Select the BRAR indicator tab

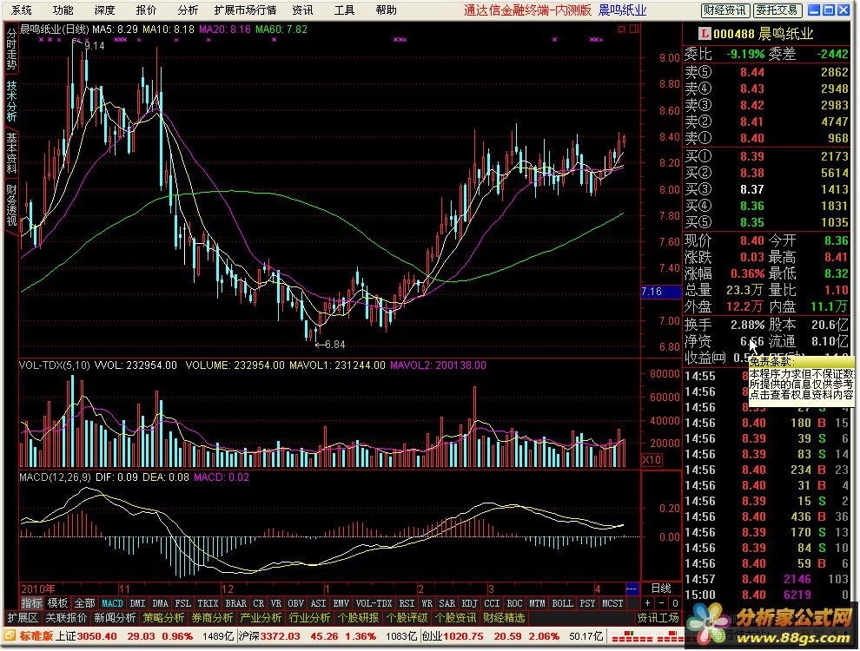click(x=235, y=603)
